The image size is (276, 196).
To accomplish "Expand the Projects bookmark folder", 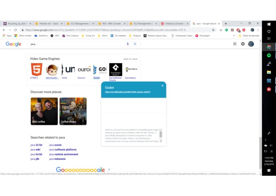I will [x=135, y=36].
